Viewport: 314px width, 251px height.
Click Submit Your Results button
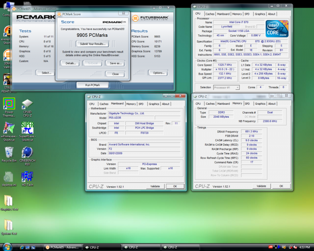point(93,44)
